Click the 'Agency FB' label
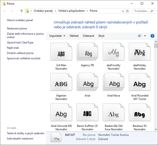 tap(87, 65)
